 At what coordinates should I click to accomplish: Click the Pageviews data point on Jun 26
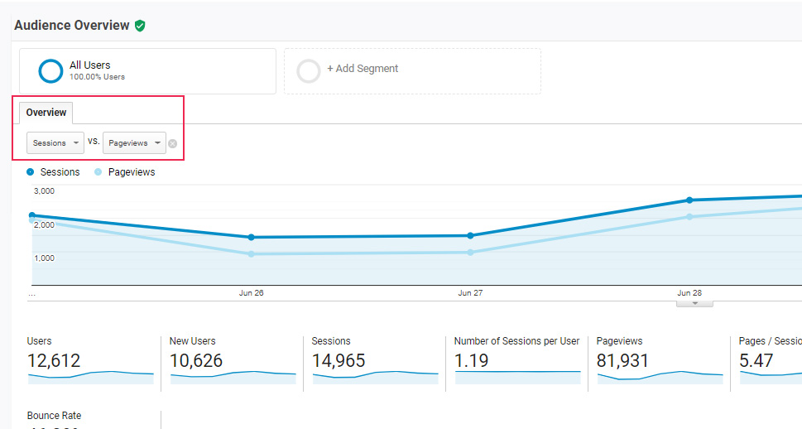pos(251,254)
